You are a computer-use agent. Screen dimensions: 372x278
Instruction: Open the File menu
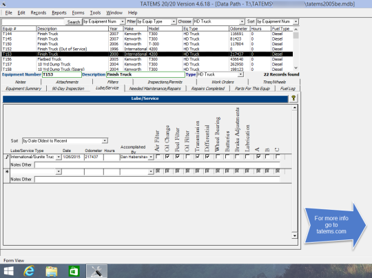tap(8, 13)
